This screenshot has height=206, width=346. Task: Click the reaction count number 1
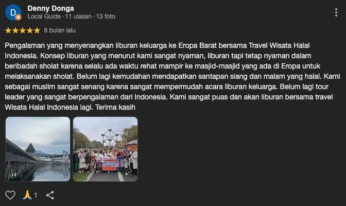(36, 195)
